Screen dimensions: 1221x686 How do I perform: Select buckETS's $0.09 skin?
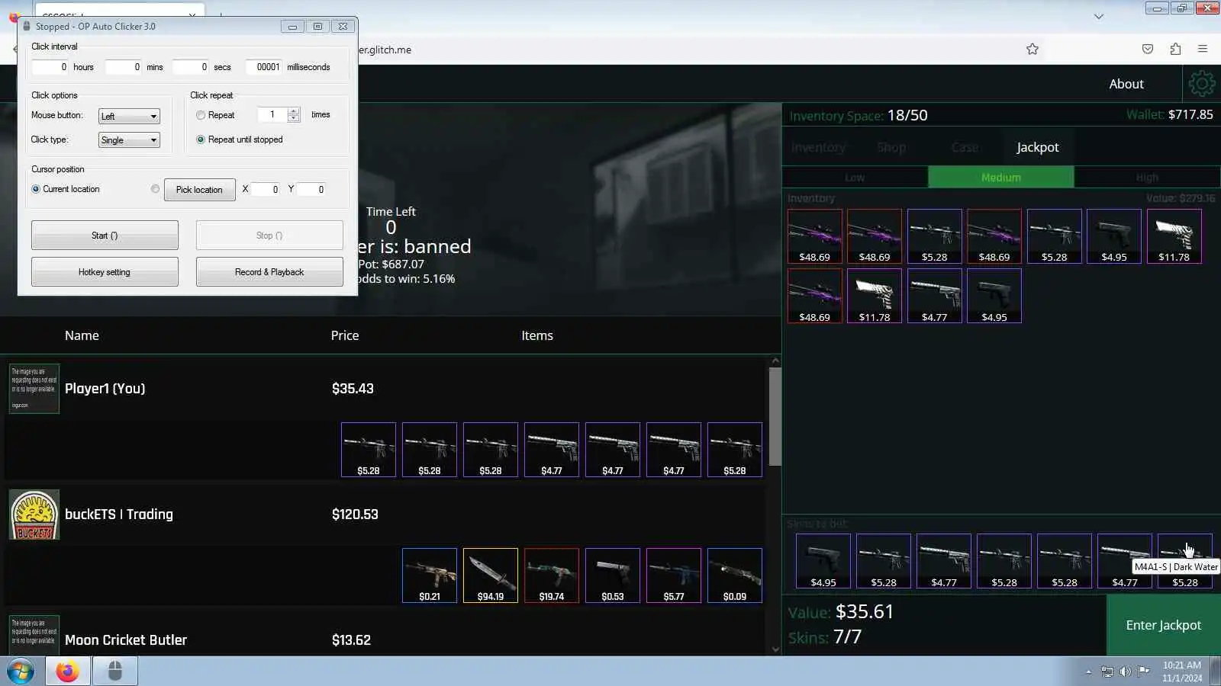click(x=735, y=575)
